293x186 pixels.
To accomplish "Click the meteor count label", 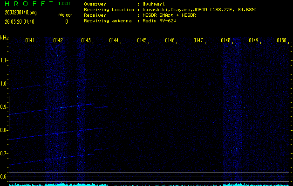I will [65, 15].
